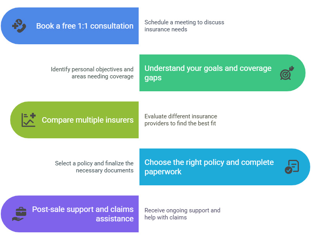
Task: Click the word 'paperwork' in the cyan banner
Action: 163,172
